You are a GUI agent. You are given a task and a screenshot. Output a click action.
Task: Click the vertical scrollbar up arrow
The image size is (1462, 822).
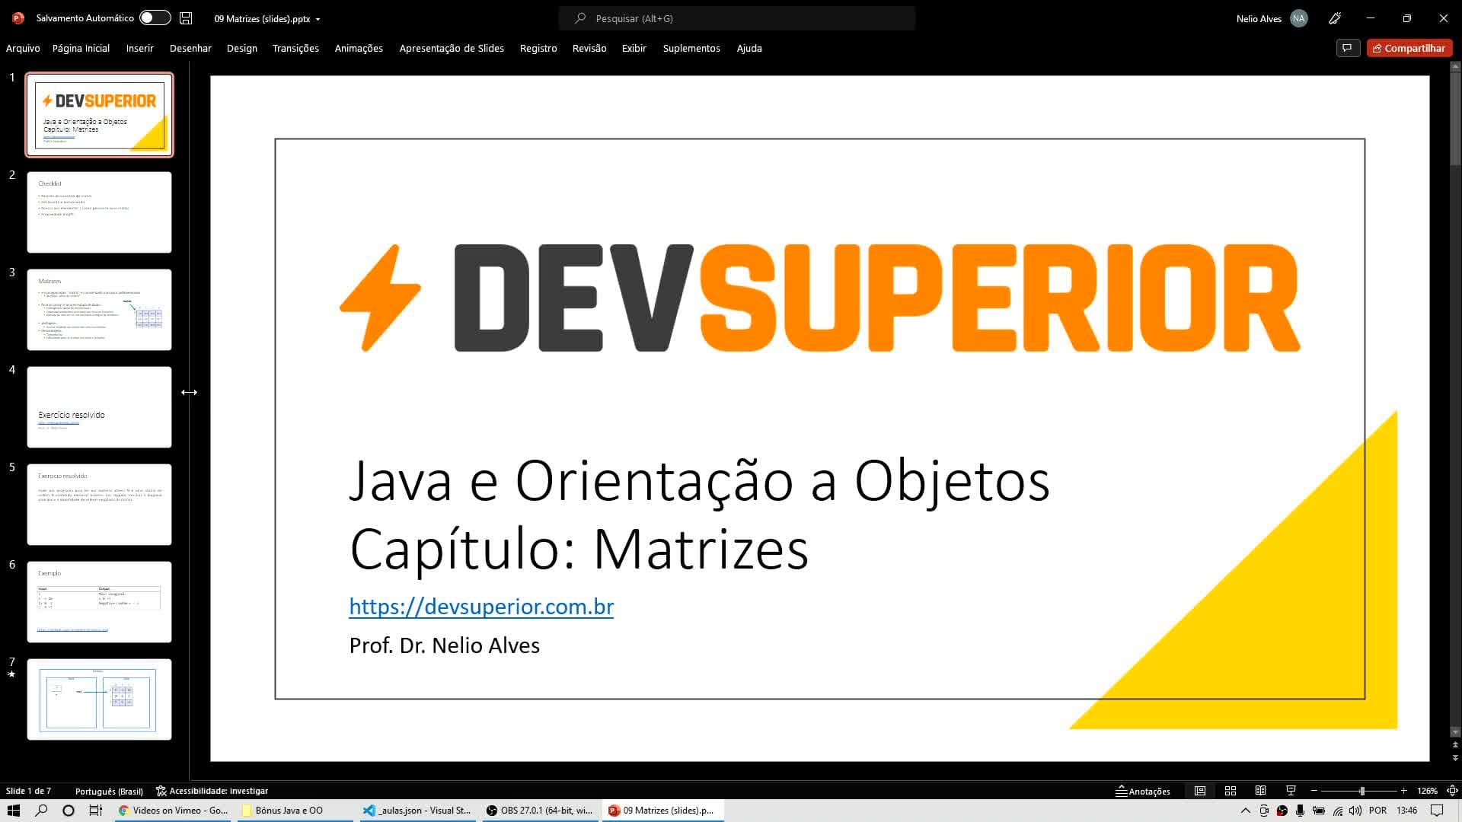1455,67
